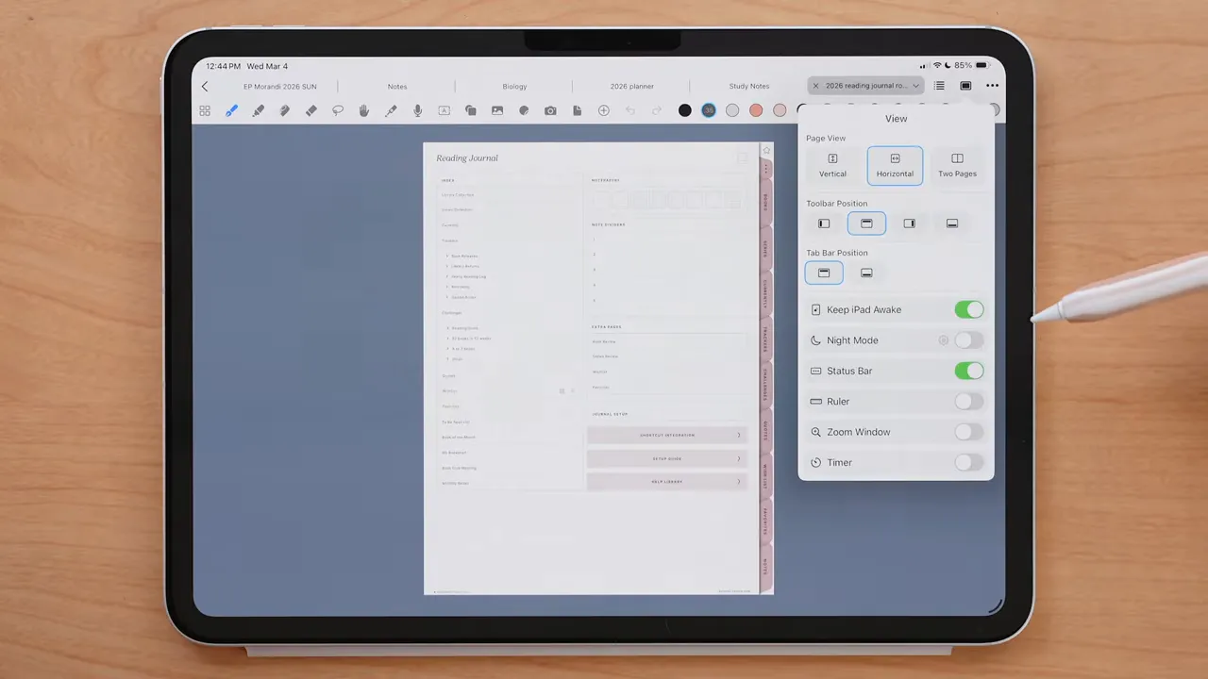
Task: Switch to the Notes document tab
Action: click(397, 86)
